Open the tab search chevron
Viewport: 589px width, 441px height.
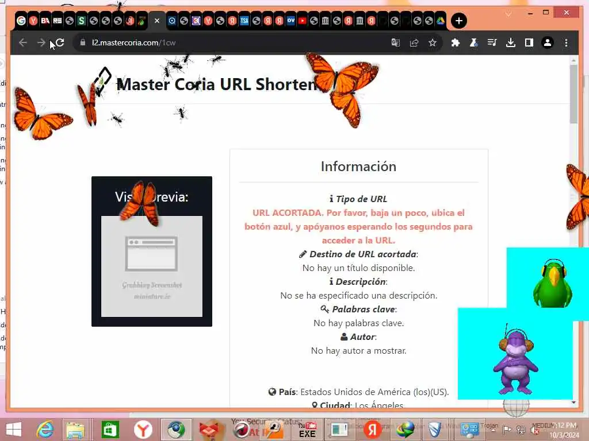(508, 14)
